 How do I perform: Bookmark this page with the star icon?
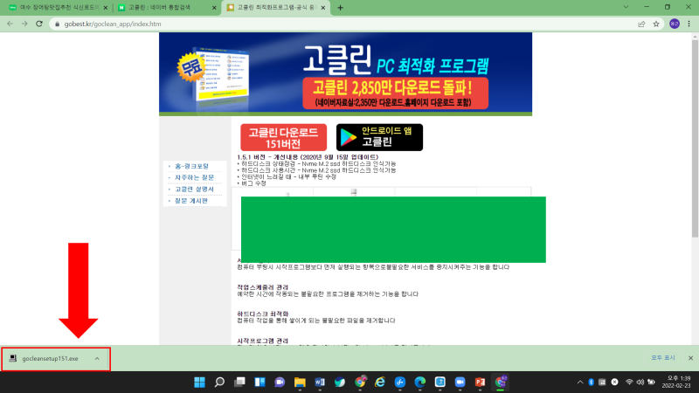[656, 24]
